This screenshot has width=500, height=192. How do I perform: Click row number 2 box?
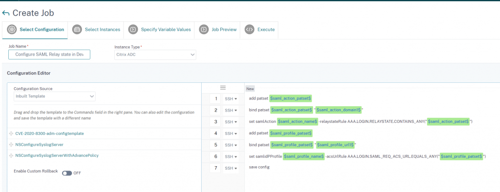click(215, 111)
